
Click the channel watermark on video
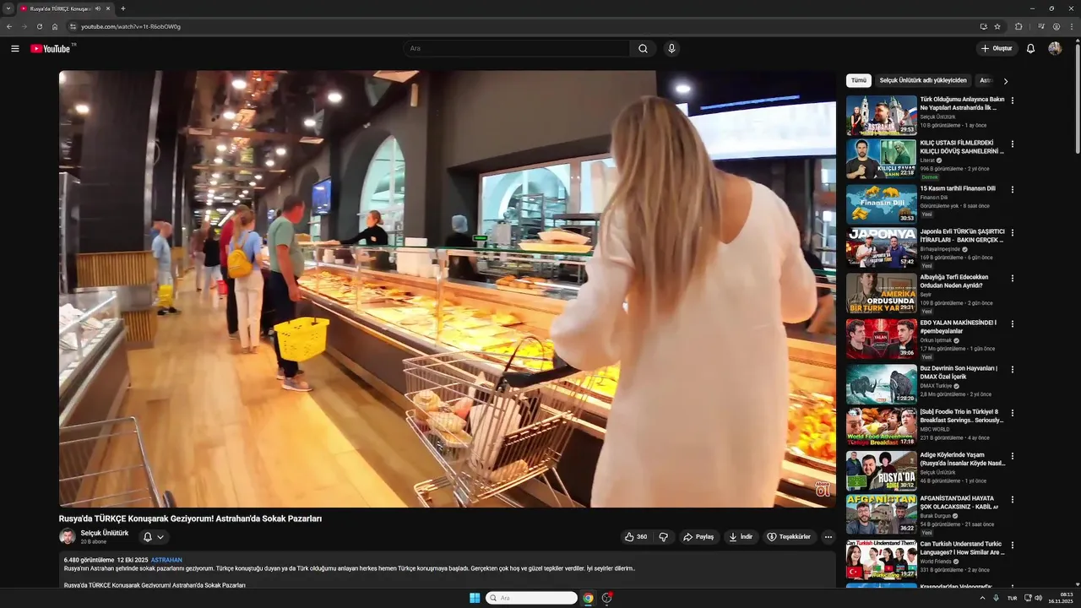823,488
